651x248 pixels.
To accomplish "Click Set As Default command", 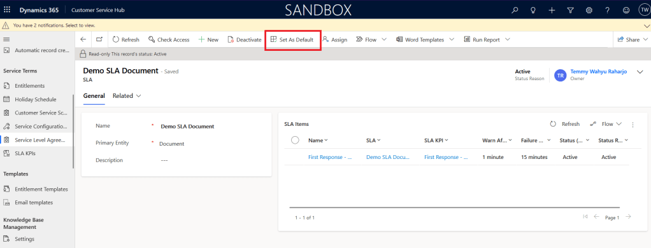I will (x=292, y=40).
